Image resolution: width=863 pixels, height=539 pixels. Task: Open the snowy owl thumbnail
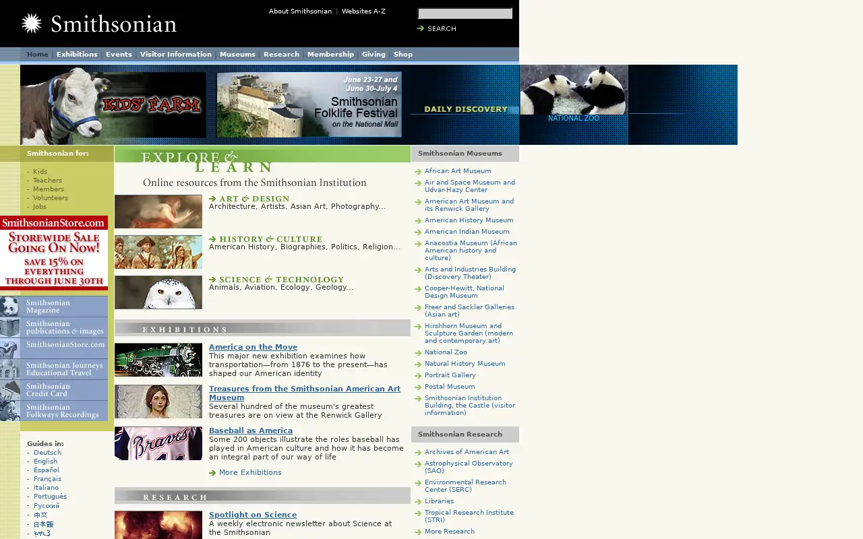coord(158,292)
